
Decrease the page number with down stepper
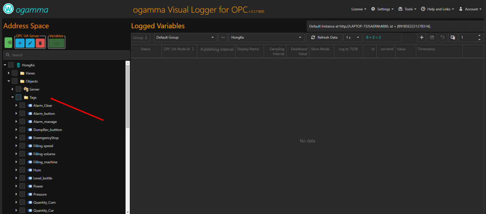(480, 39)
